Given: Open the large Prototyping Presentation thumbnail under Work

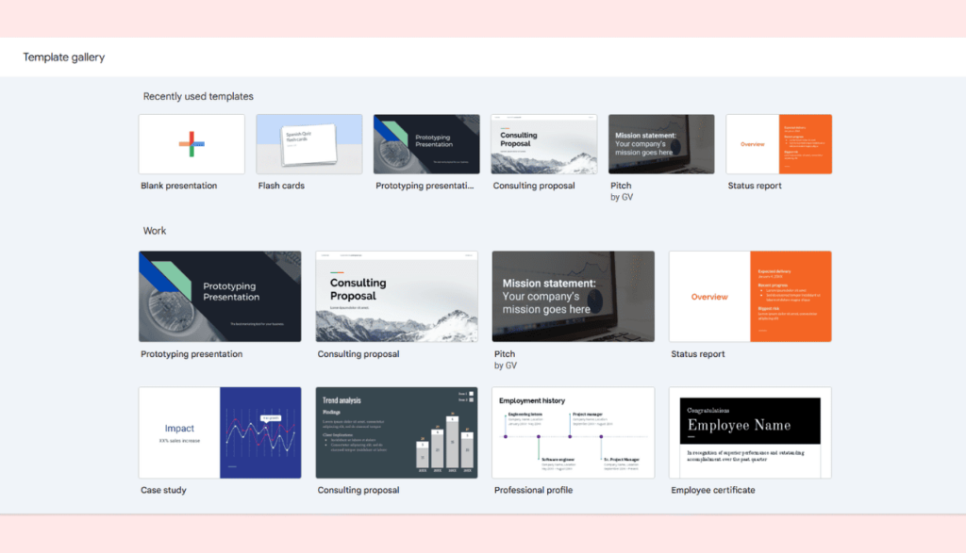Looking at the screenshot, I should (220, 297).
